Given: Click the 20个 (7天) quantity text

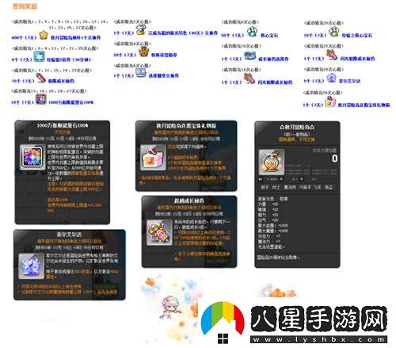Looking at the screenshot, I should [x=125, y=55].
